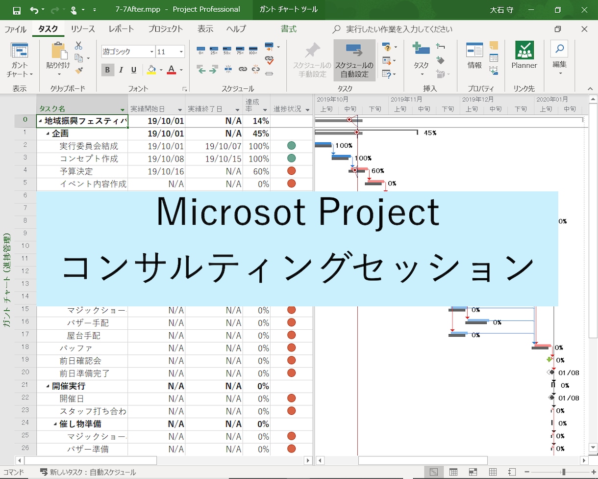Viewport: 598px width, 479px height.
Task: Indent the selected task to the right
Action: pyautogui.click(x=214, y=69)
